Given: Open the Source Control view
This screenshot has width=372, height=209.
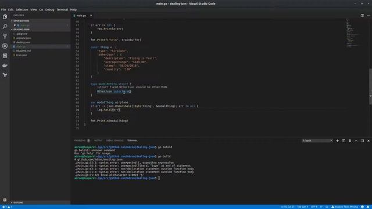Looking at the screenshot, I should tap(5, 36).
